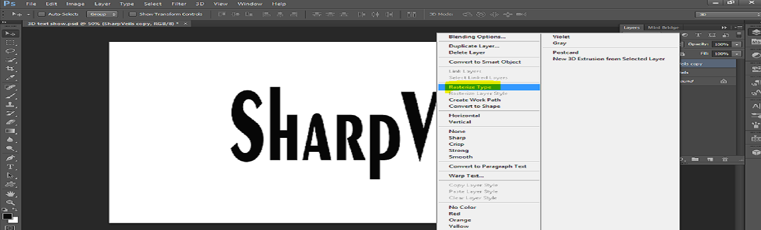Open the Group auto-select dropdown
761x230 pixels.
pos(102,14)
